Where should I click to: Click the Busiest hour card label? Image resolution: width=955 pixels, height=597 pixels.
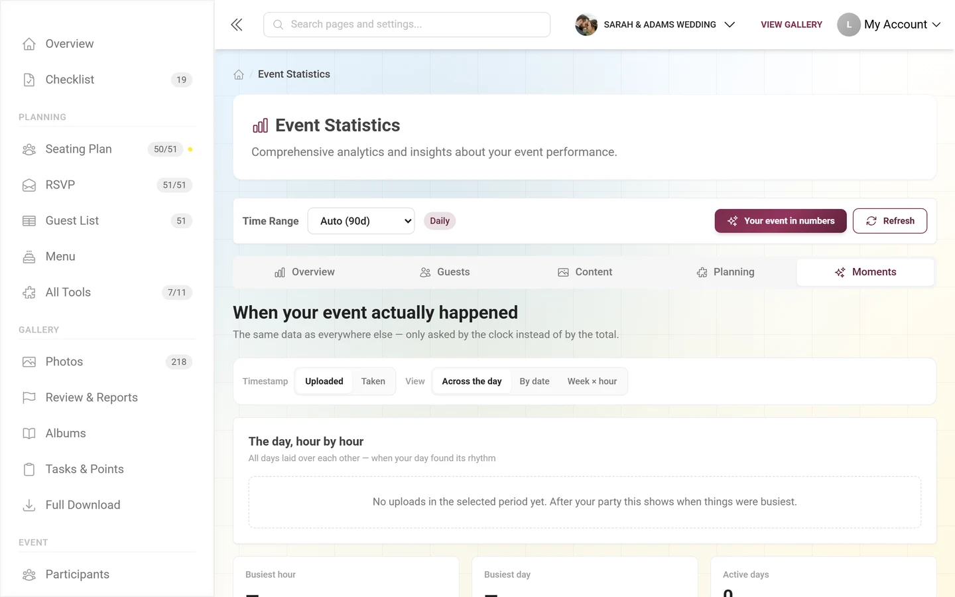(x=271, y=574)
